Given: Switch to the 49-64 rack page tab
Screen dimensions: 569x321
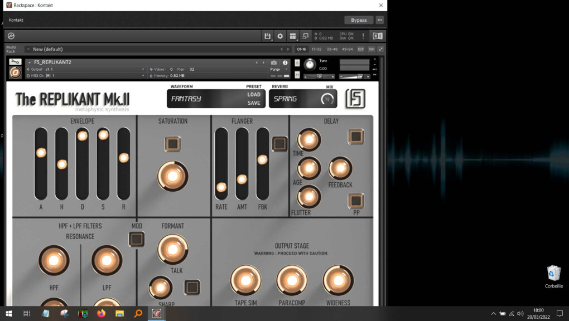Looking at the screenshot, I should click(x=347, y=49).
